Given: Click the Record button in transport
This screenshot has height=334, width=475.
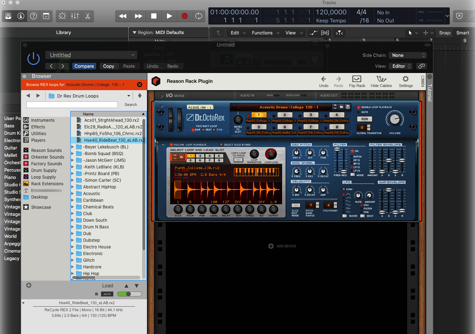Looking at the screenshot, I should 185,16.
